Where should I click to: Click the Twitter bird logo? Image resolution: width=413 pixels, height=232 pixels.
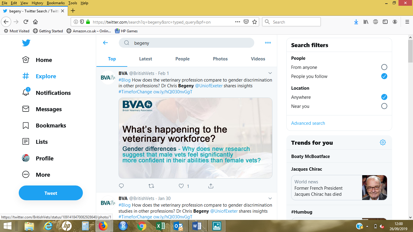point(26,43)
